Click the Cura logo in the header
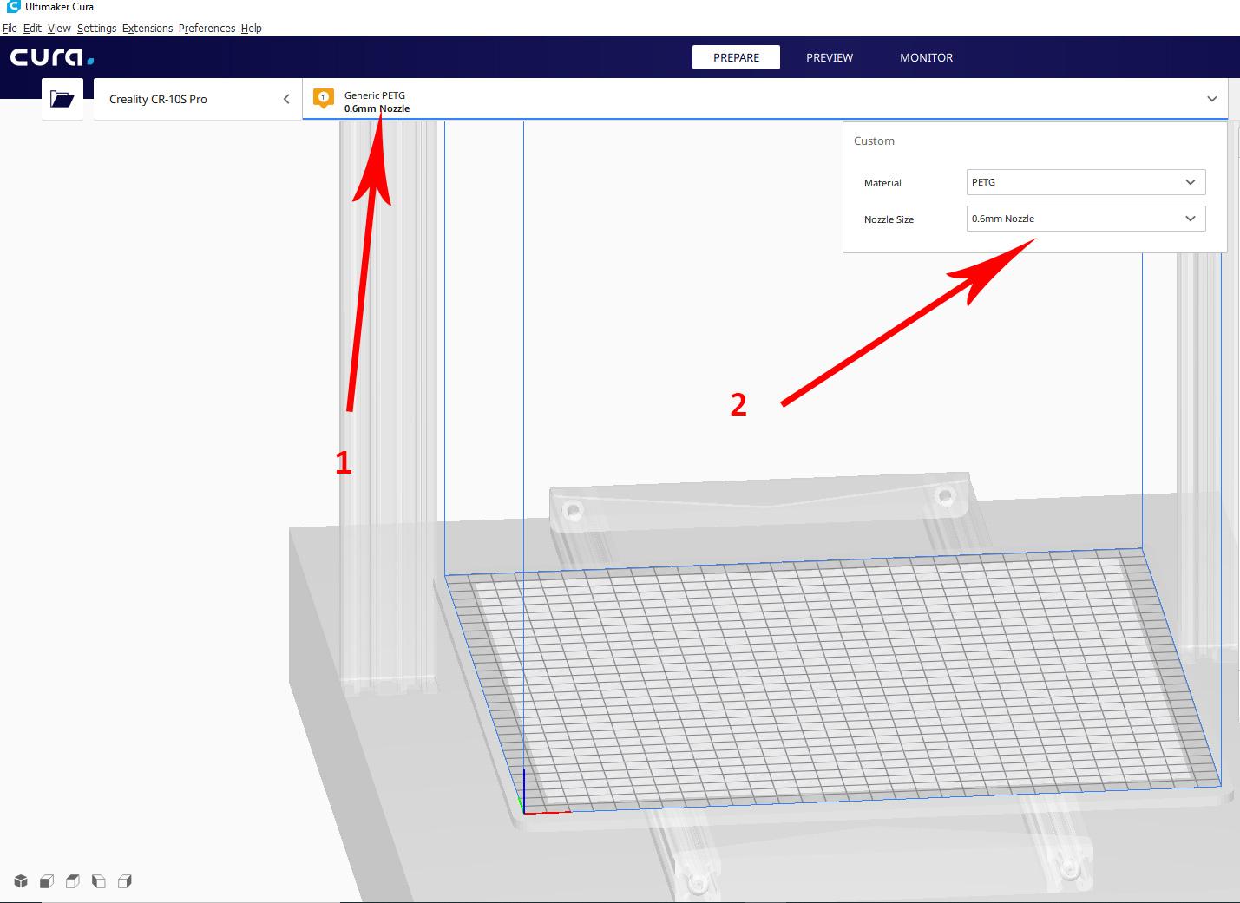 (52, 57)
